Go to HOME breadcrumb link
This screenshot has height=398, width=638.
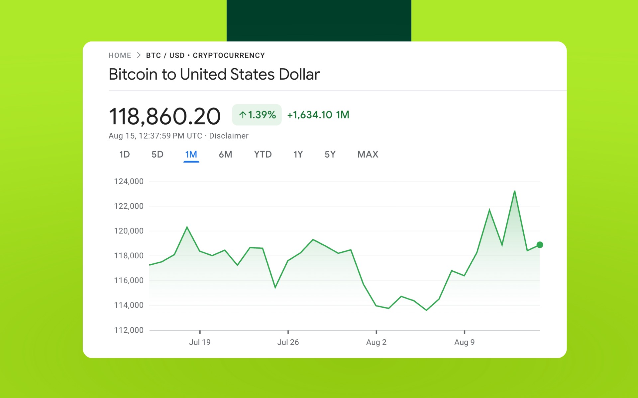coord(120,55)
